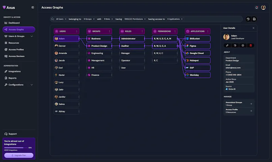Open Support
The image size is (272, 162).
coord(19,134)
